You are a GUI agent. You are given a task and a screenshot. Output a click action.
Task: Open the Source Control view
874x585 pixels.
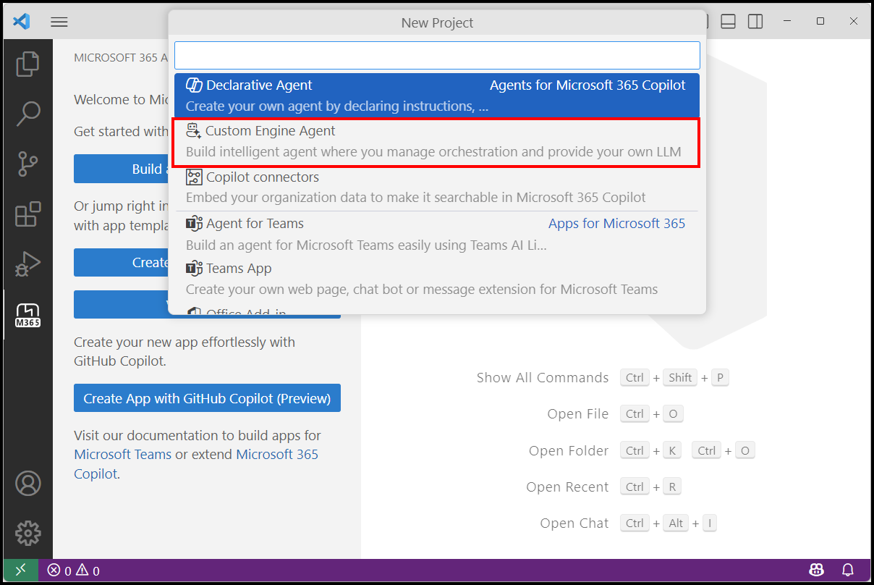click(27, 164)
